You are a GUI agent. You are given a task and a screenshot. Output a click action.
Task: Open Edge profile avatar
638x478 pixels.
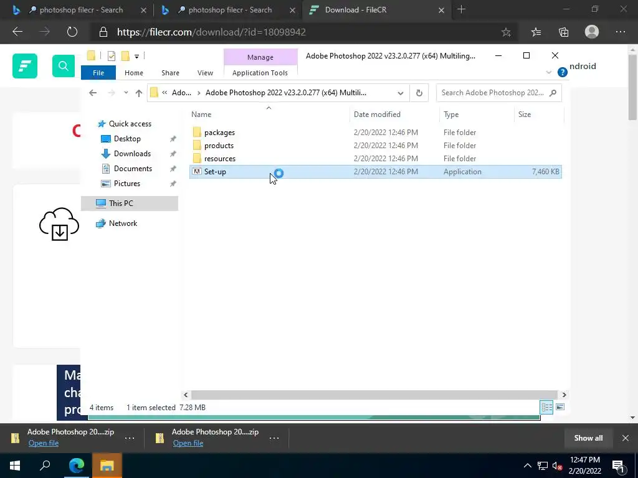point(592,32)
